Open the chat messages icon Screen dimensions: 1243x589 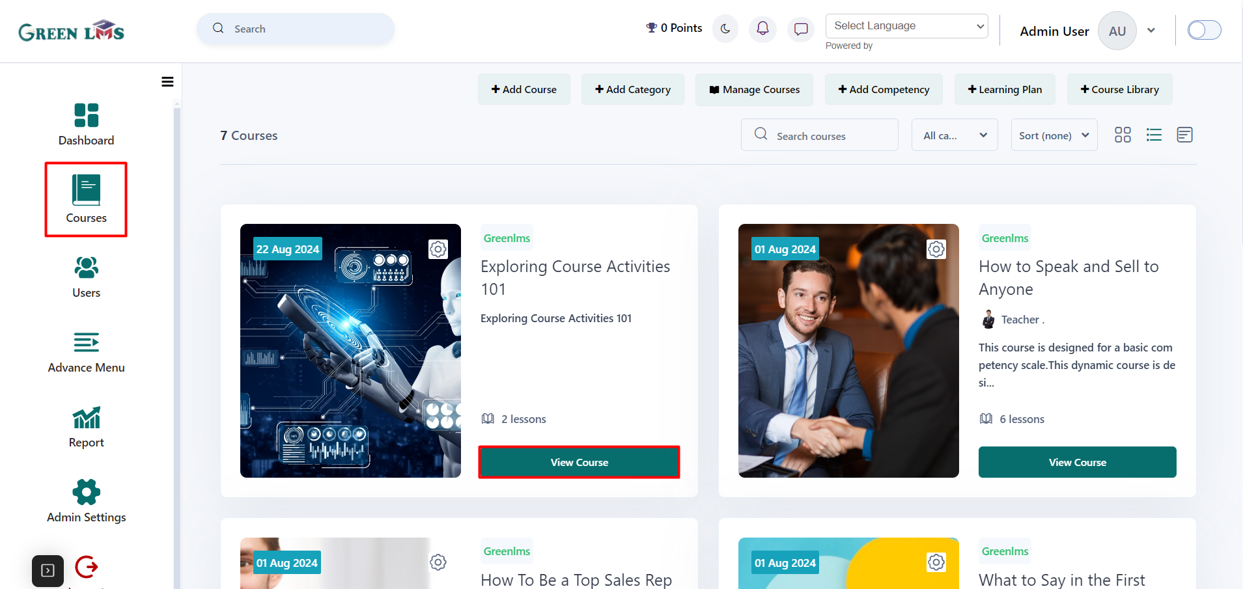click(x=801, y=29)
